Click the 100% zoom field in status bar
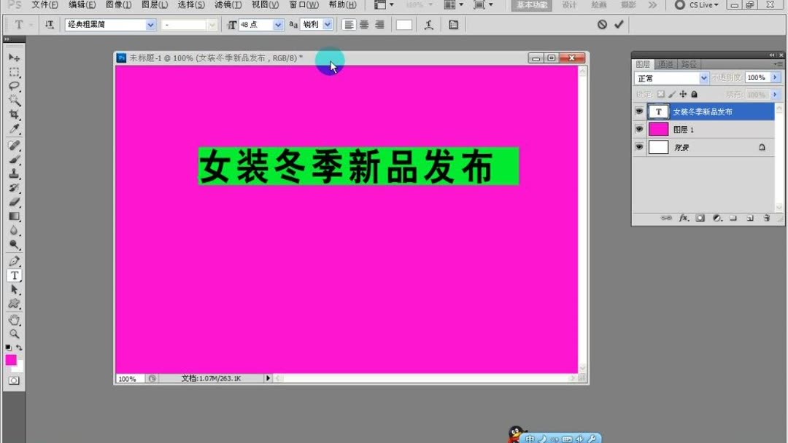The image size is (788, 443). pos(128,378)
